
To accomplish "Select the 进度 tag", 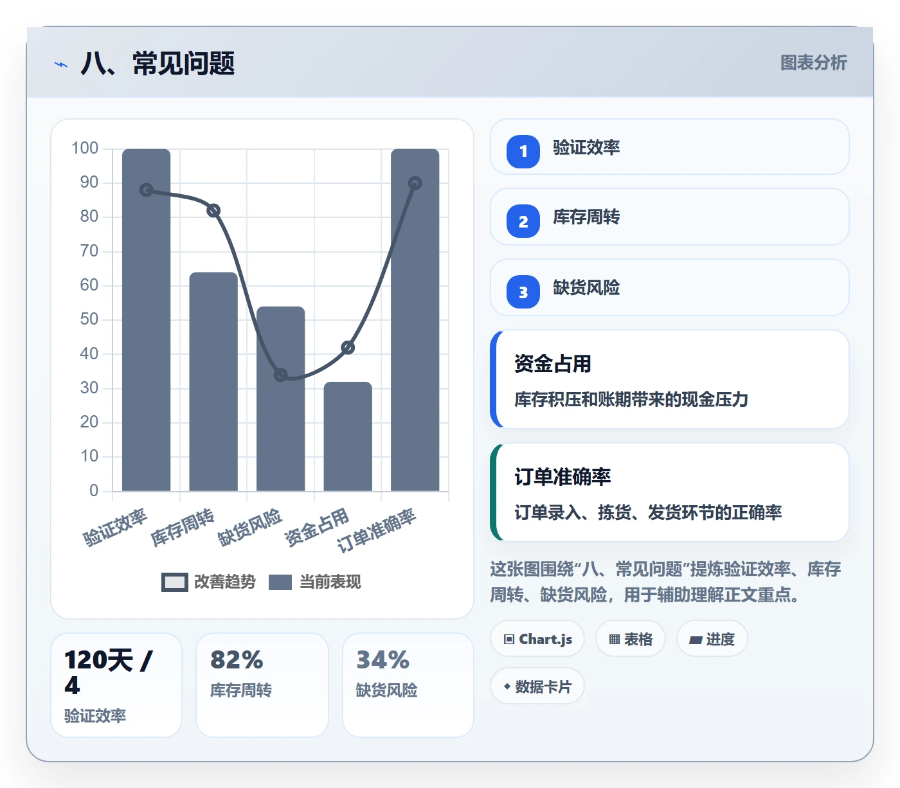I will 712,639.
